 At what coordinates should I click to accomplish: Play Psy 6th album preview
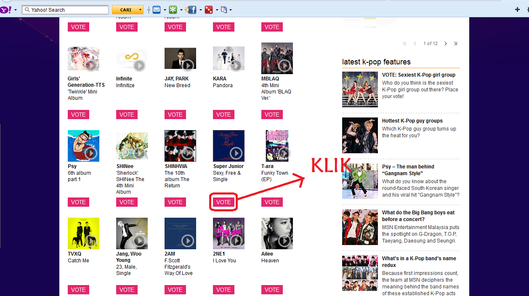[91, 153]
